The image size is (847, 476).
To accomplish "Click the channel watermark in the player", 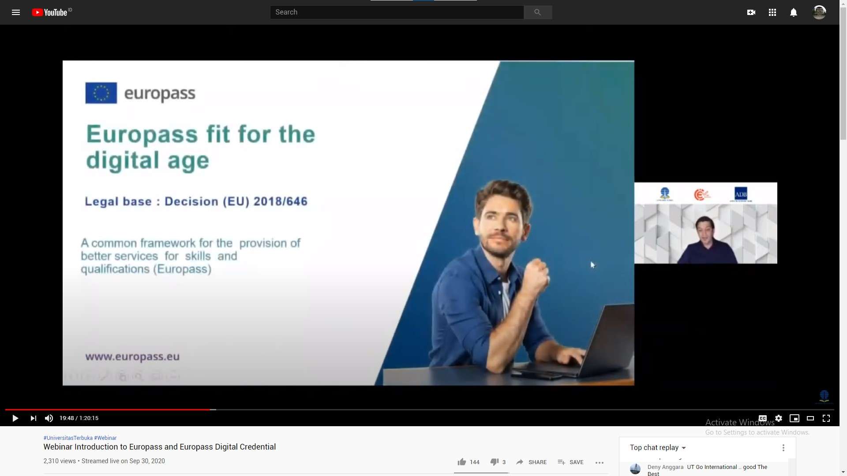I will coord(824,396).
